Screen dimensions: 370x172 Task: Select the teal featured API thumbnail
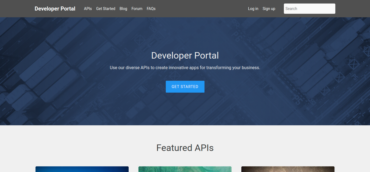tap(185, 169)
